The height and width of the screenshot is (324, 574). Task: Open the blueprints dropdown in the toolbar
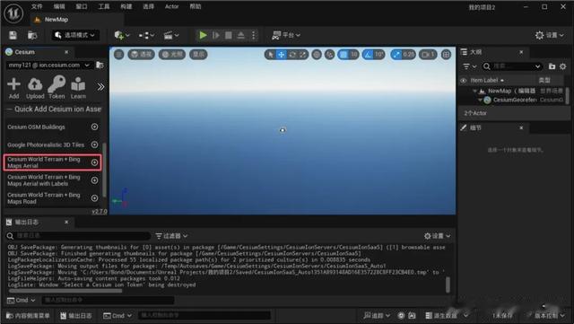146,35
